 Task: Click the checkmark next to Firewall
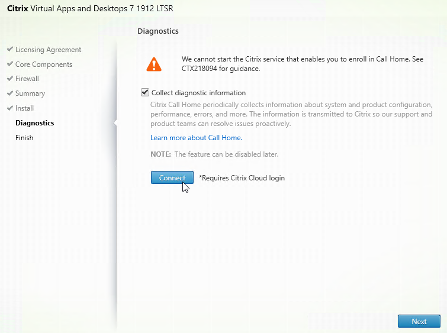point(10,79)
